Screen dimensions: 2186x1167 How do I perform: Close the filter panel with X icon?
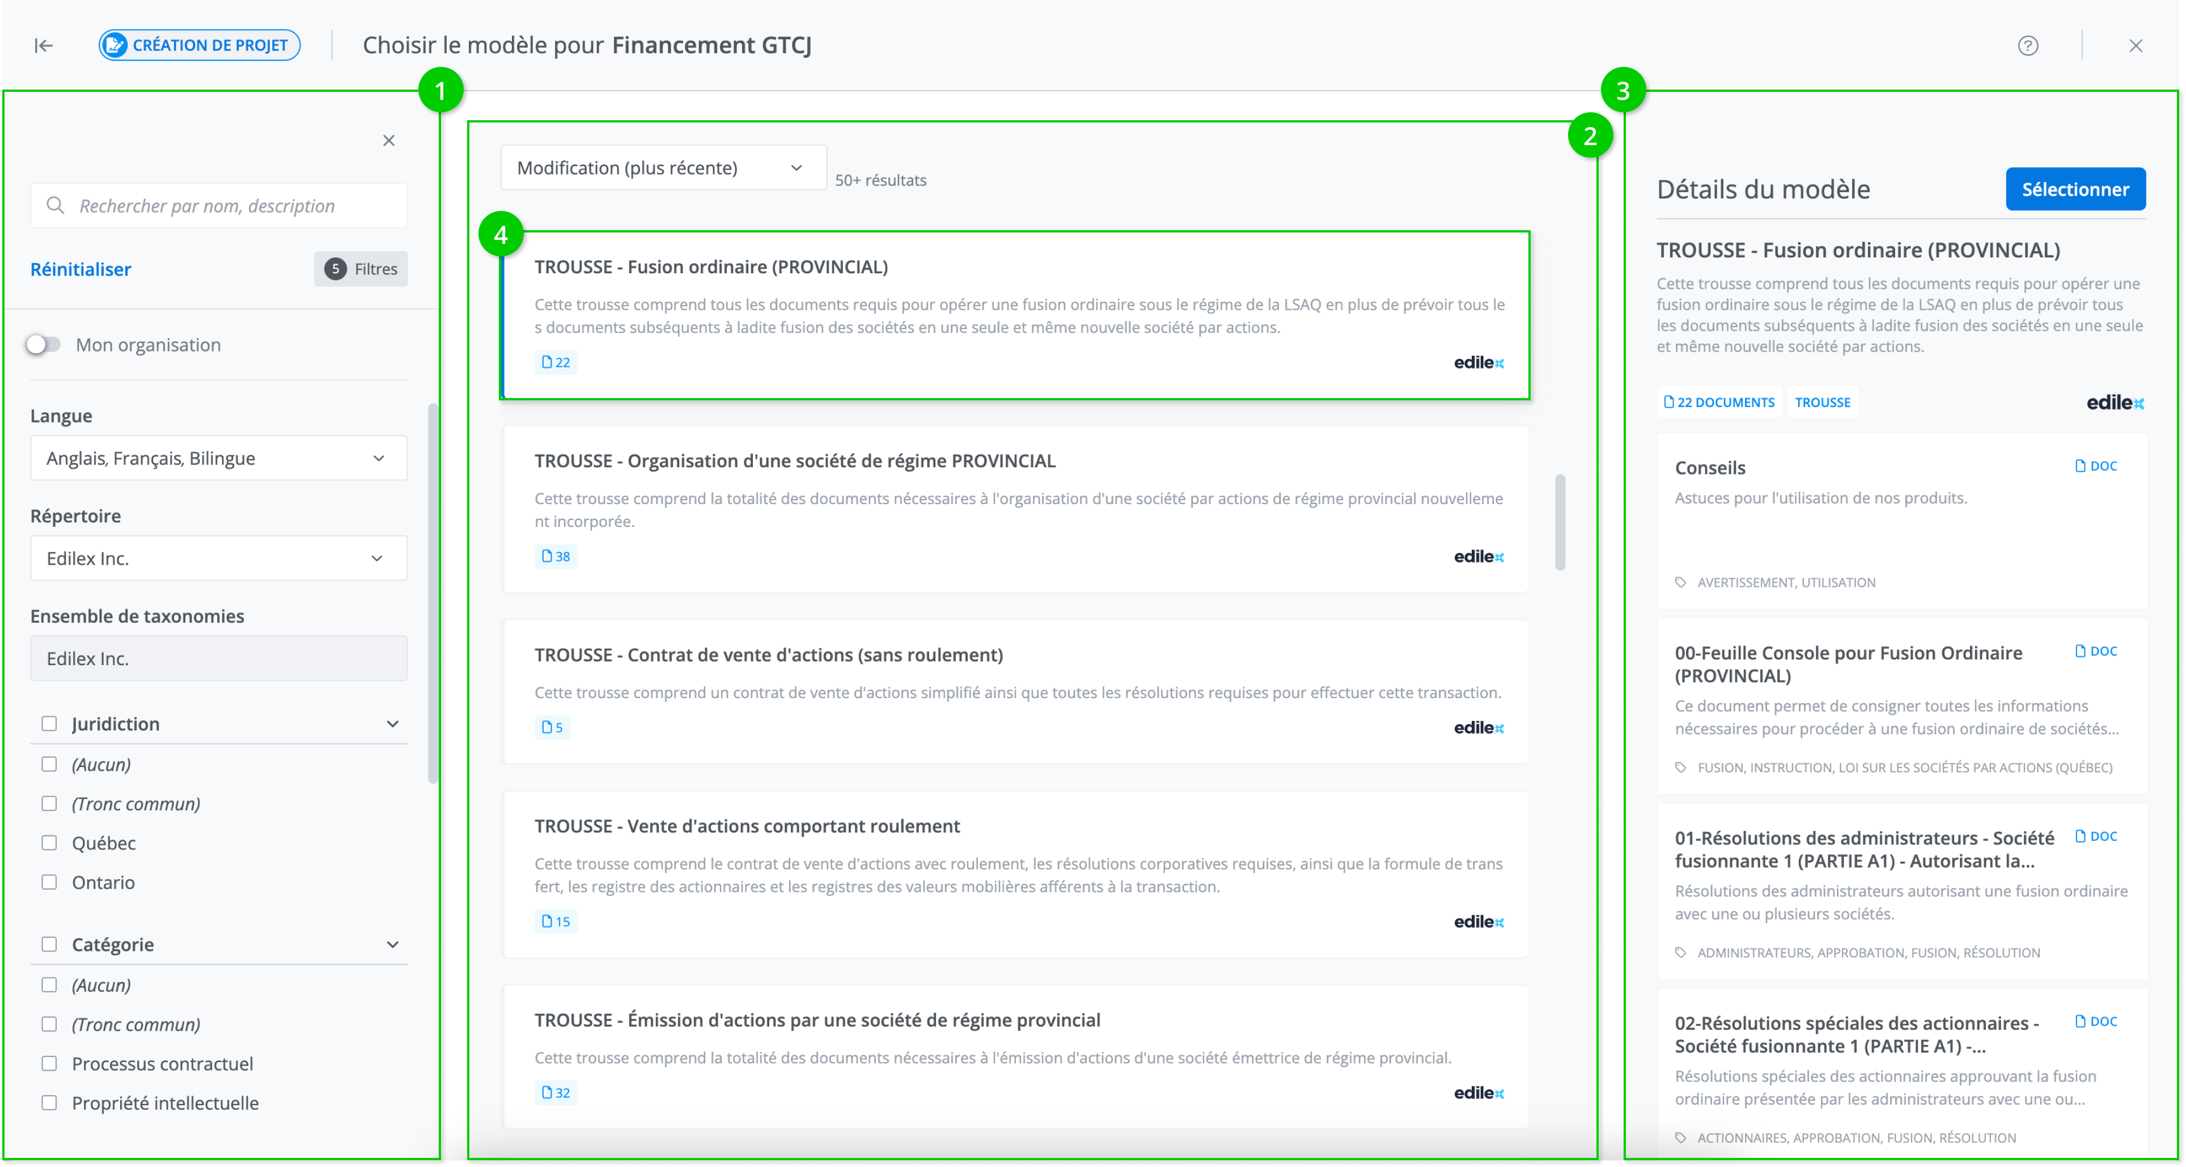click(x=389, y=141)
